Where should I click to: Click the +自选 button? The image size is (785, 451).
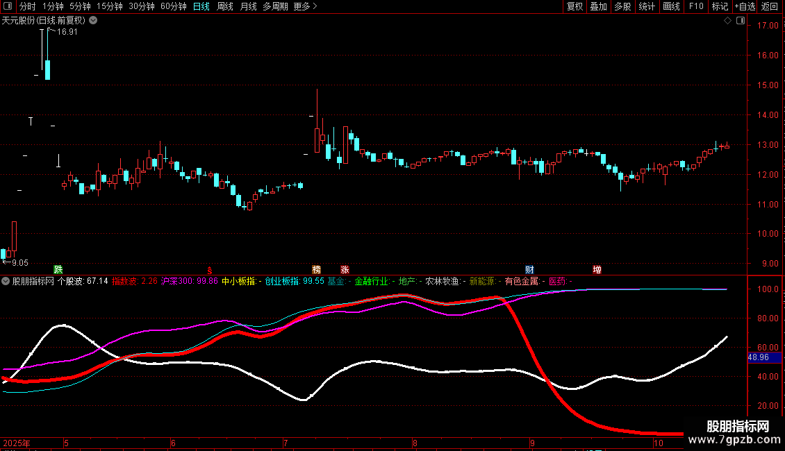[745, 6]
